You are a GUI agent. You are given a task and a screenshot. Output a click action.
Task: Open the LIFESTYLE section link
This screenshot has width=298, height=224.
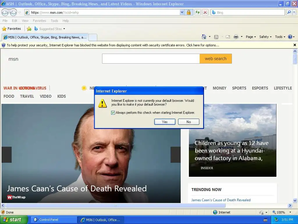283,88
